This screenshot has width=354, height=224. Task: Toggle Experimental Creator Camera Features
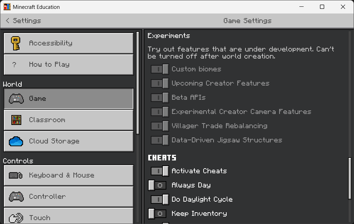coord(160,112)
